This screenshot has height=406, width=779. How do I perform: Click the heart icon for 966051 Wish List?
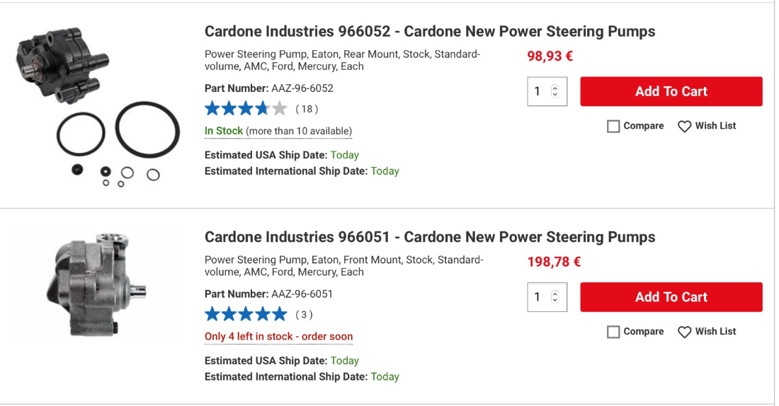[684, 332]
